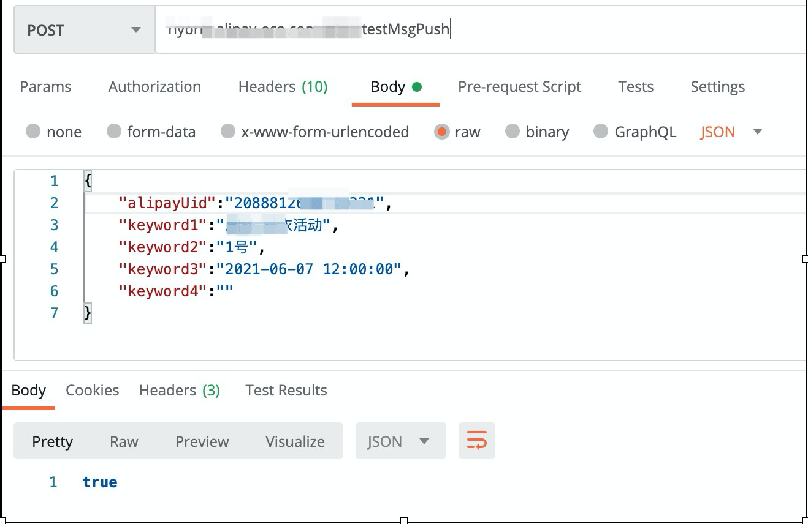Open the Tests tab
The image size is (808, 524).
(636, 87)
